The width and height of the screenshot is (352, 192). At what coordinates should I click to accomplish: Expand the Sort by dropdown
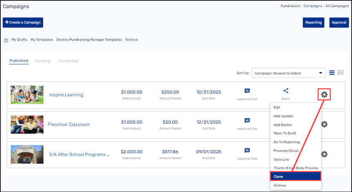tap(288, 73)
